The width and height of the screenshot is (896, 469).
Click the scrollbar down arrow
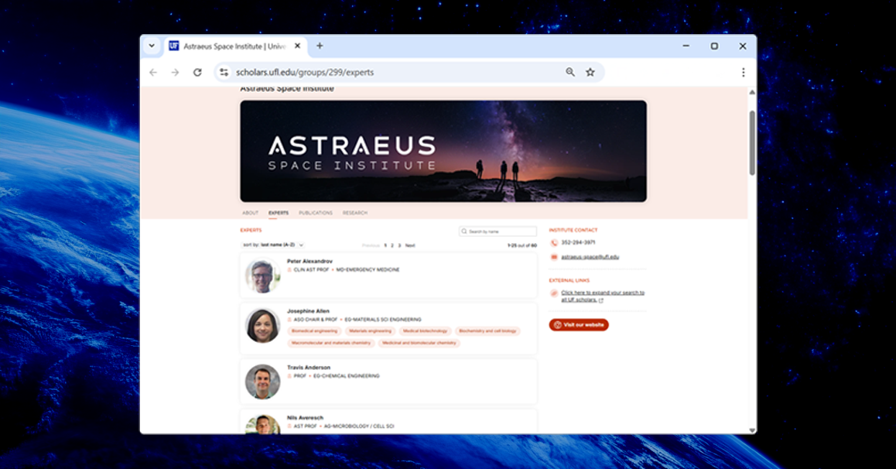click(752, 430)
